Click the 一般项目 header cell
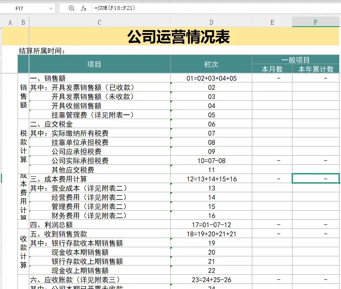The image size is (341, 289). click(296, 60)
